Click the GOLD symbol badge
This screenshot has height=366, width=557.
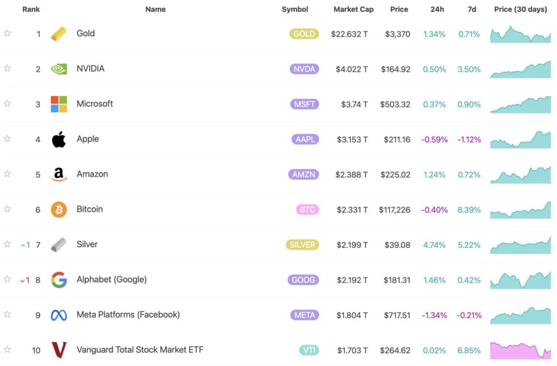coord(304,34)
